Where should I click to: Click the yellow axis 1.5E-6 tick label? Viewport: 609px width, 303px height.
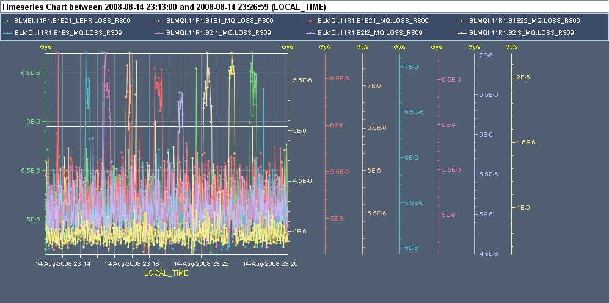click(526, 143)
